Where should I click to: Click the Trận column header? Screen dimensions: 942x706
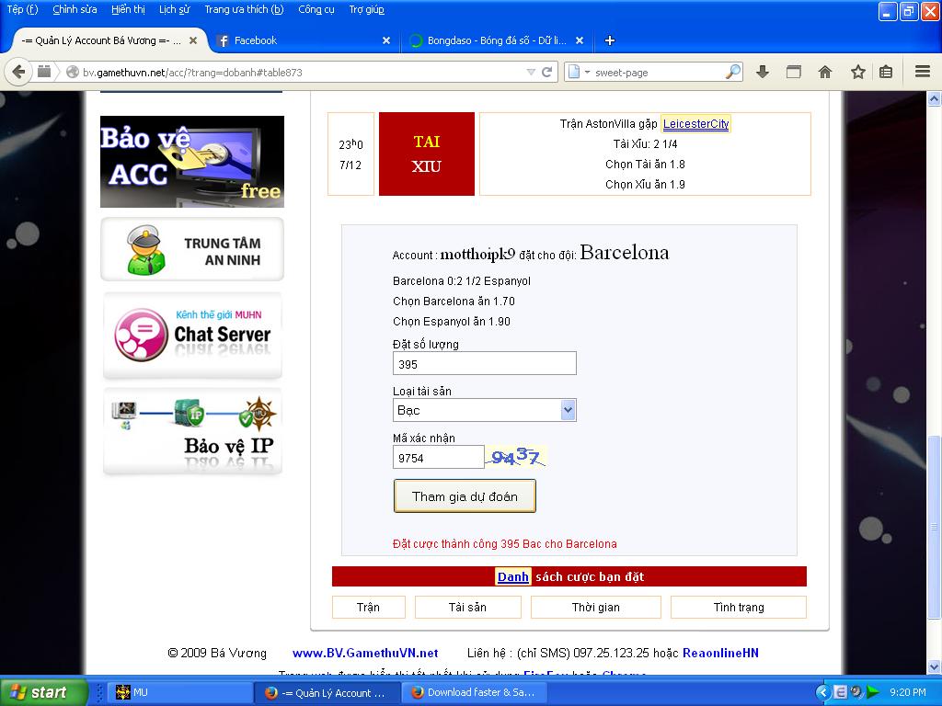pos(368,607)
